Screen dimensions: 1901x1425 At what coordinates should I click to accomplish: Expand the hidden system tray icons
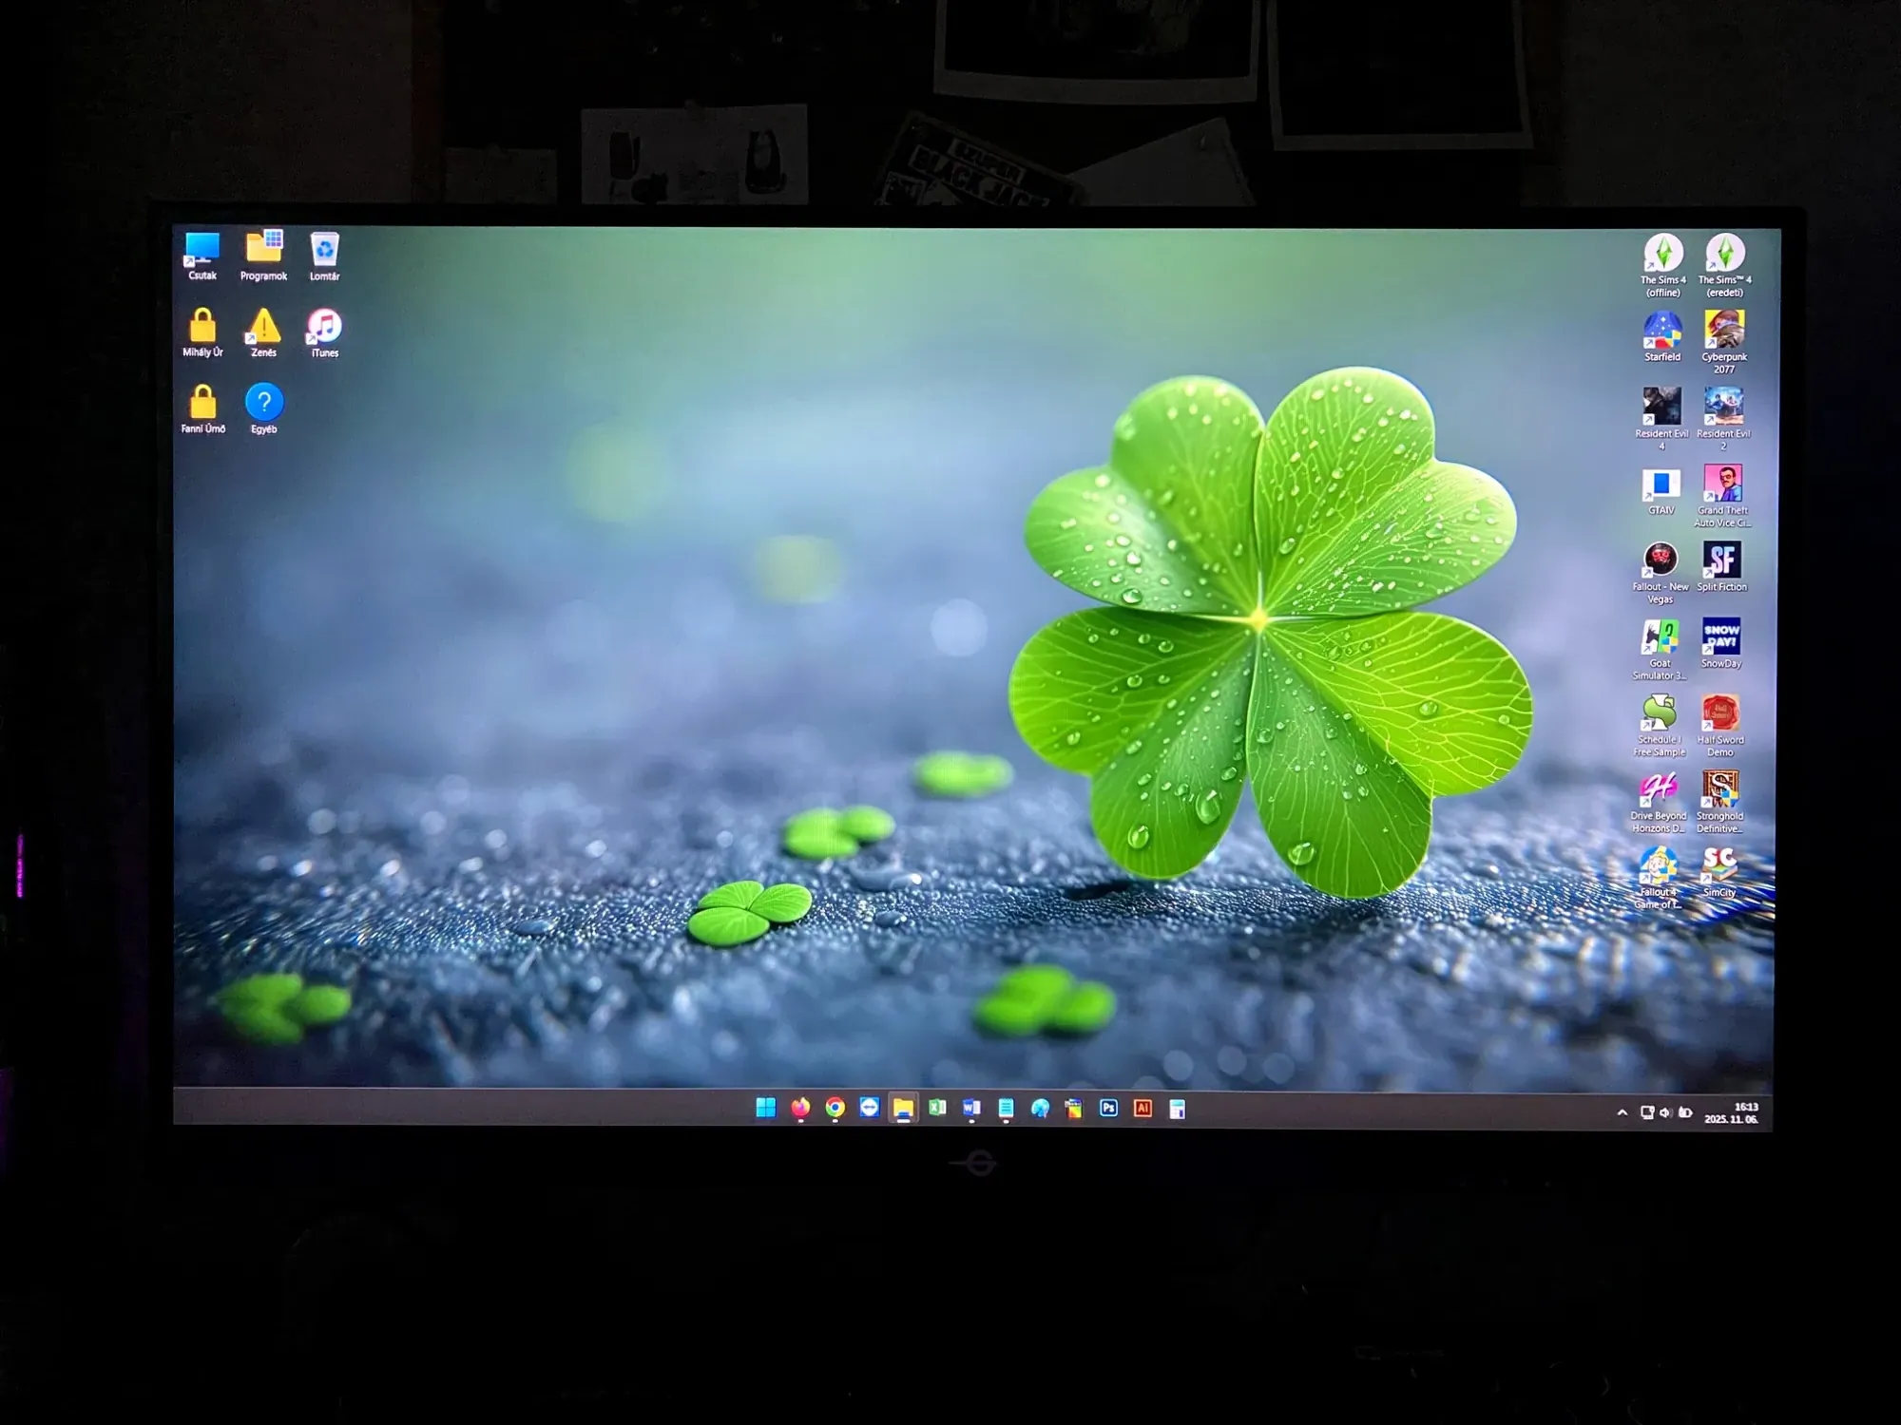point(1622,1112)
